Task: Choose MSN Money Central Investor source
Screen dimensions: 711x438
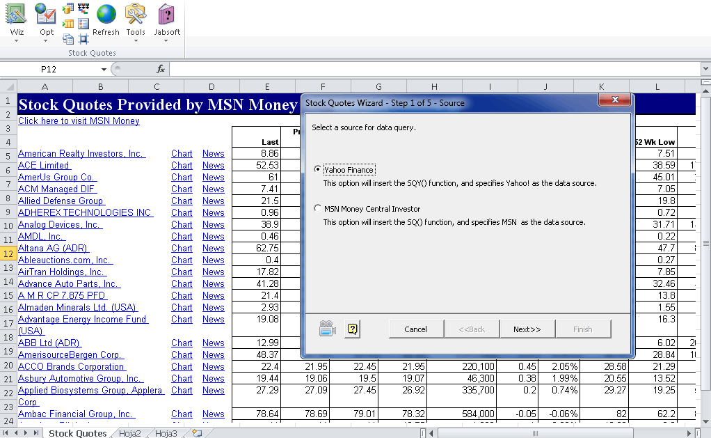Action: click(319, 208)
